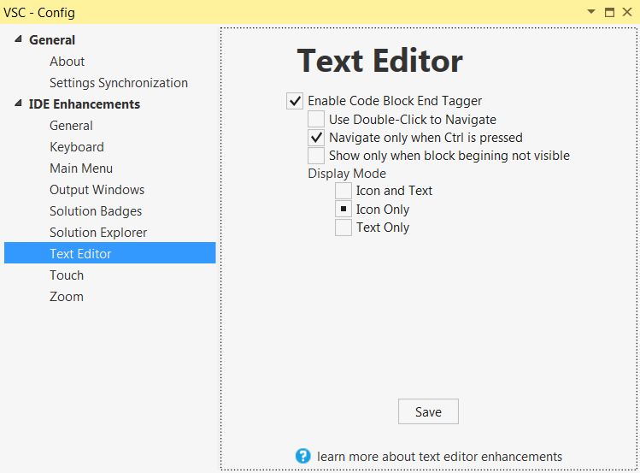Image resolution: width=640 pixels, height=473 pixels.
Task: Click the VSC - Config title text
Action: [x=39, y=12]
